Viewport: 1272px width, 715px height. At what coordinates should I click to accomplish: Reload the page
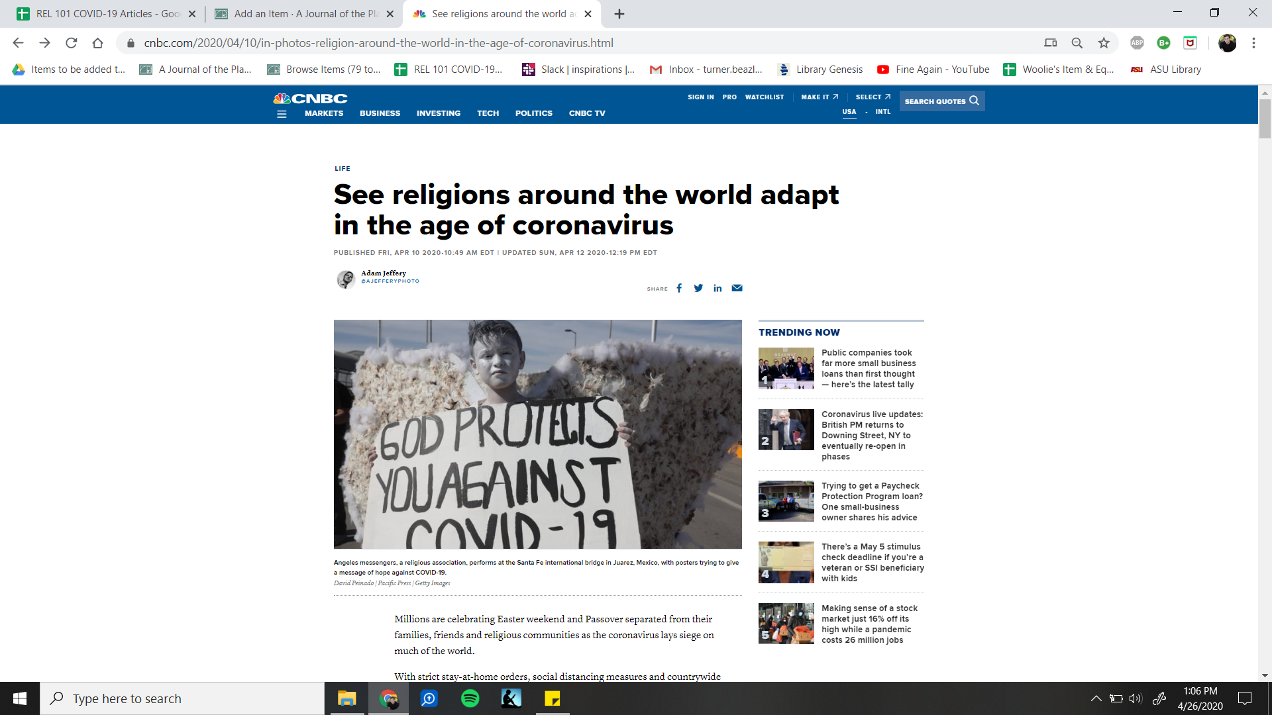pyautogui.click(x=72, y=43)
